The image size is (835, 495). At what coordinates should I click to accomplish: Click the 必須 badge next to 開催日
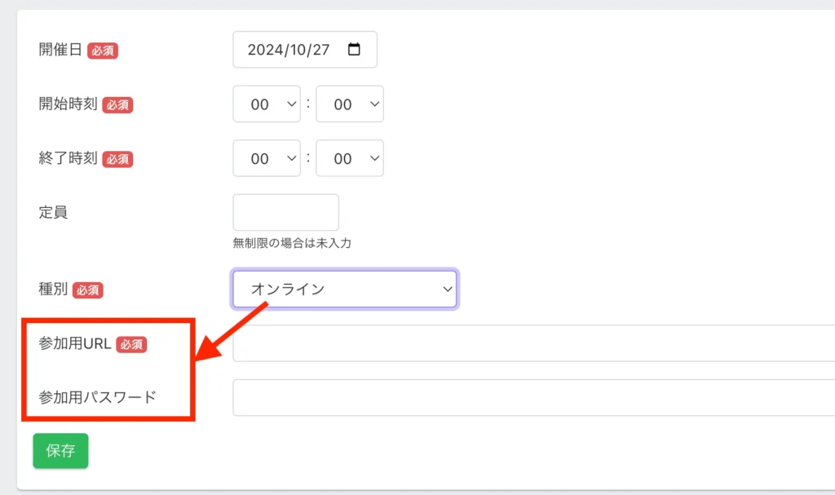(103, 51)
